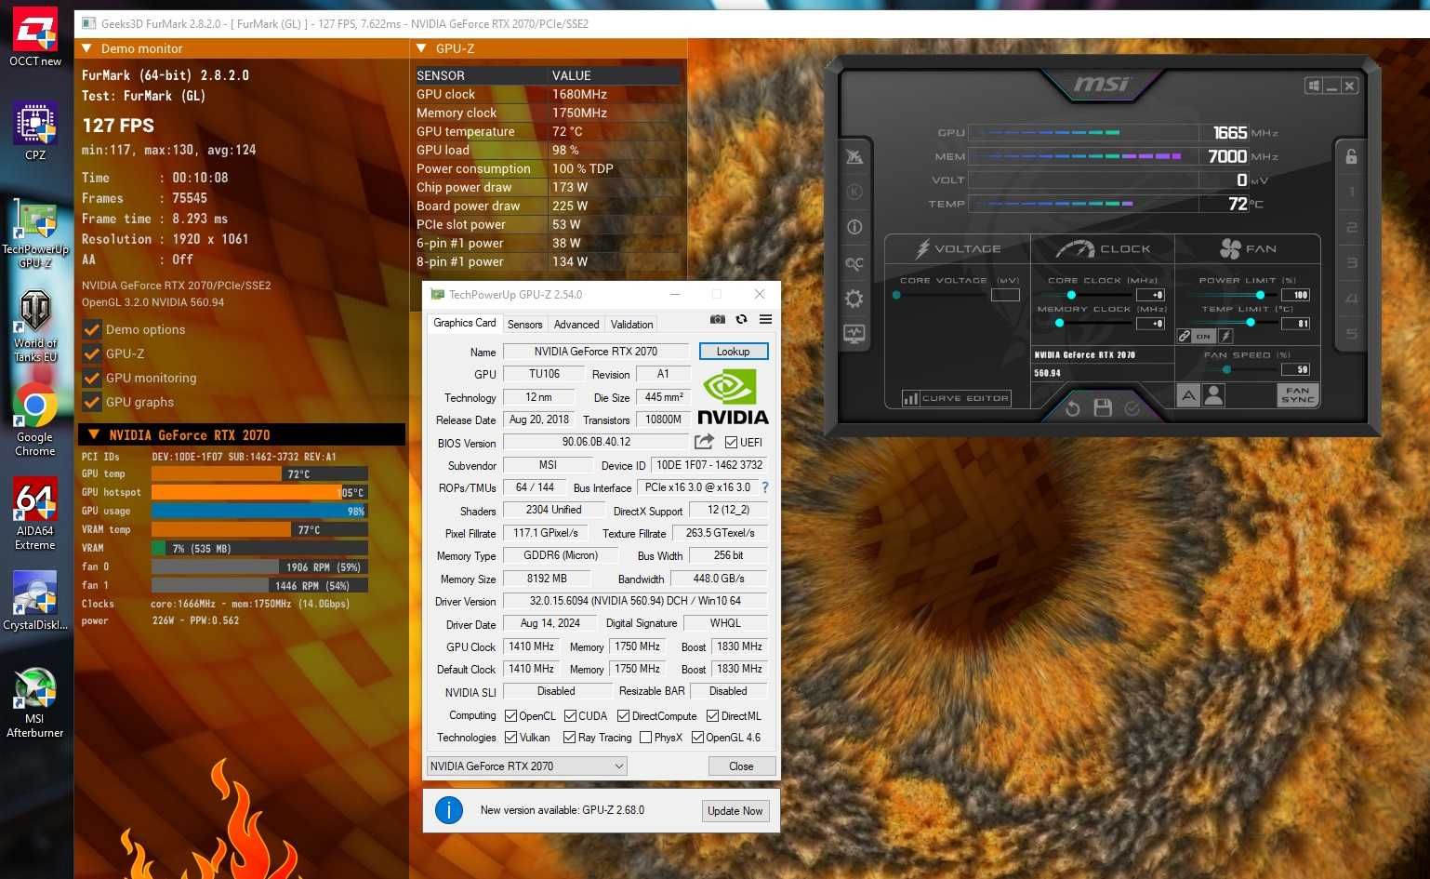This screenshot has width=1430, height=879.
Task: Toggle the Demo options checkbox
Action: coord(92,329)
